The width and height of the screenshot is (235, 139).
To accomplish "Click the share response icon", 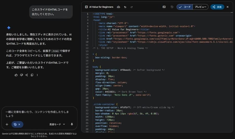I will point(27,75).
